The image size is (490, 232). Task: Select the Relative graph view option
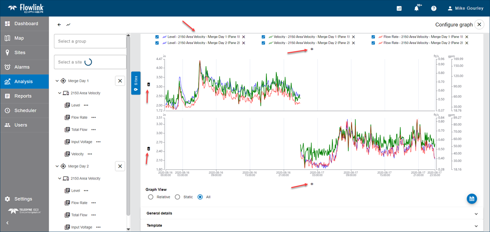[x=150, y=197]
